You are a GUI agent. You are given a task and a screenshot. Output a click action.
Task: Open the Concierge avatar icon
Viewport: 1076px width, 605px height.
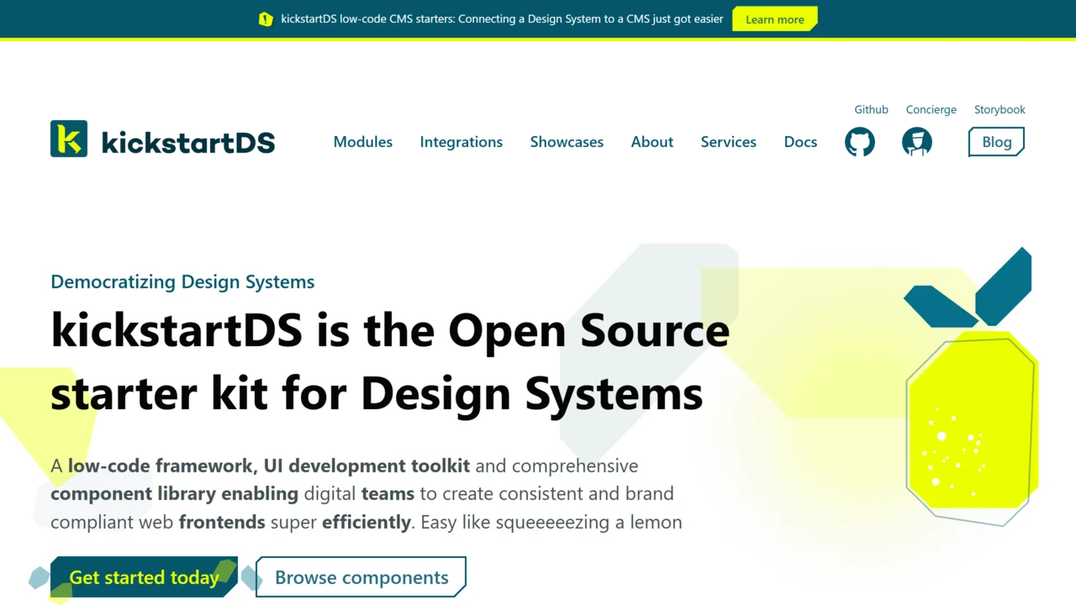point(916,142)
